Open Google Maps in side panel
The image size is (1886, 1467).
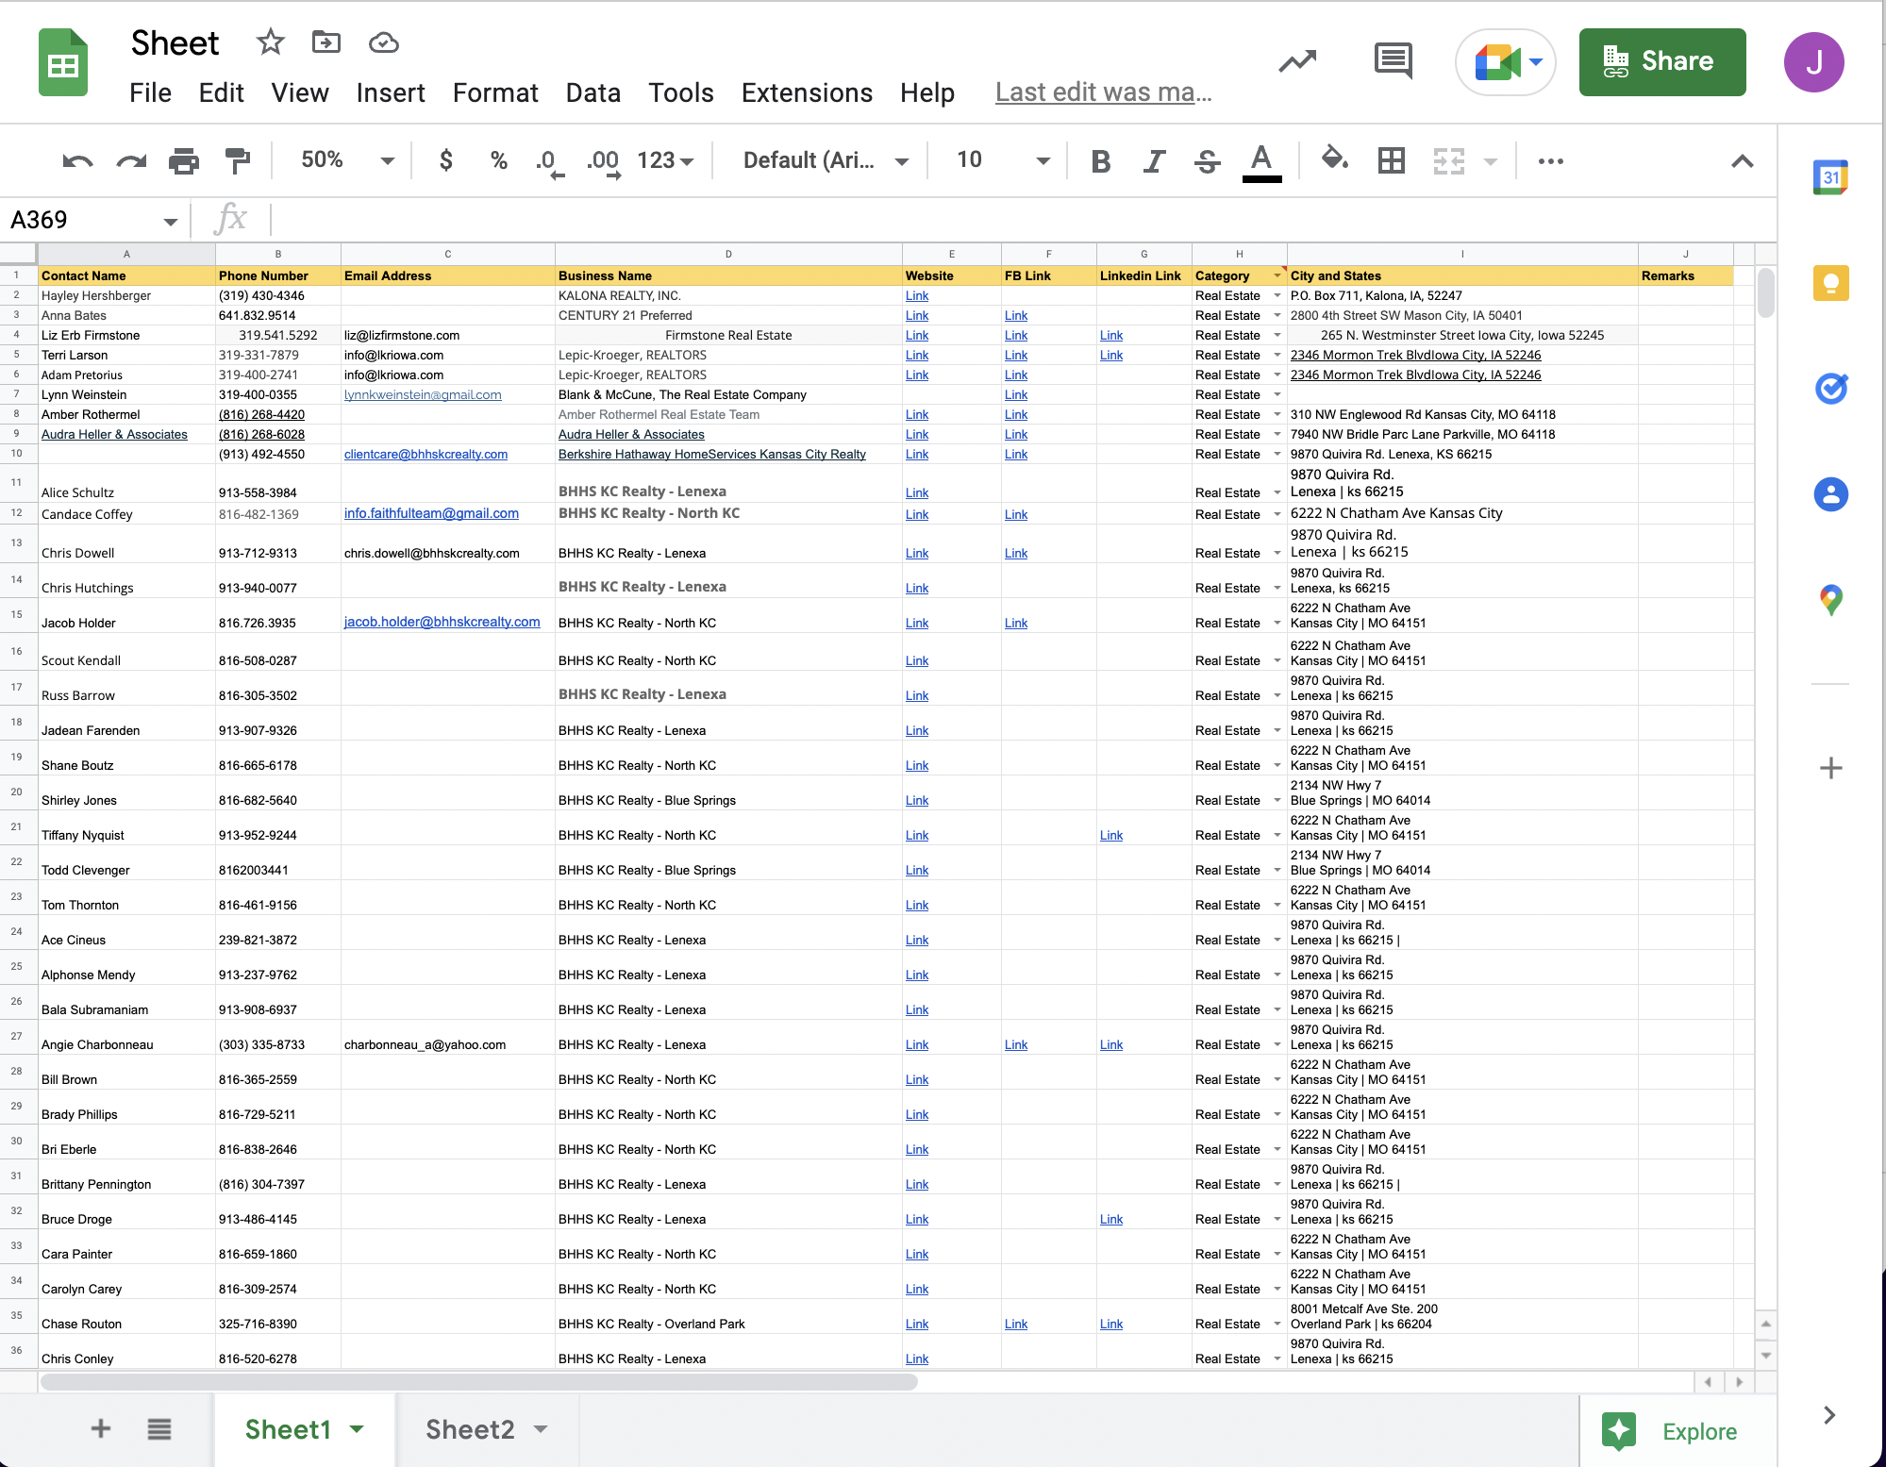[x=1830, y=599]
